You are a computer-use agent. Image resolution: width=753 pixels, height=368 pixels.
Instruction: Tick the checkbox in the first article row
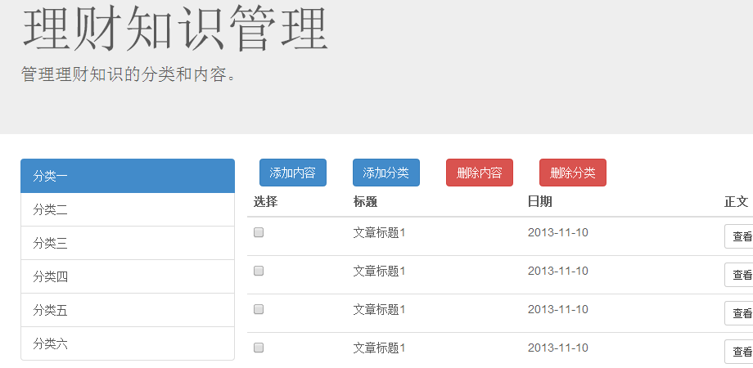(x=259, y=233)
